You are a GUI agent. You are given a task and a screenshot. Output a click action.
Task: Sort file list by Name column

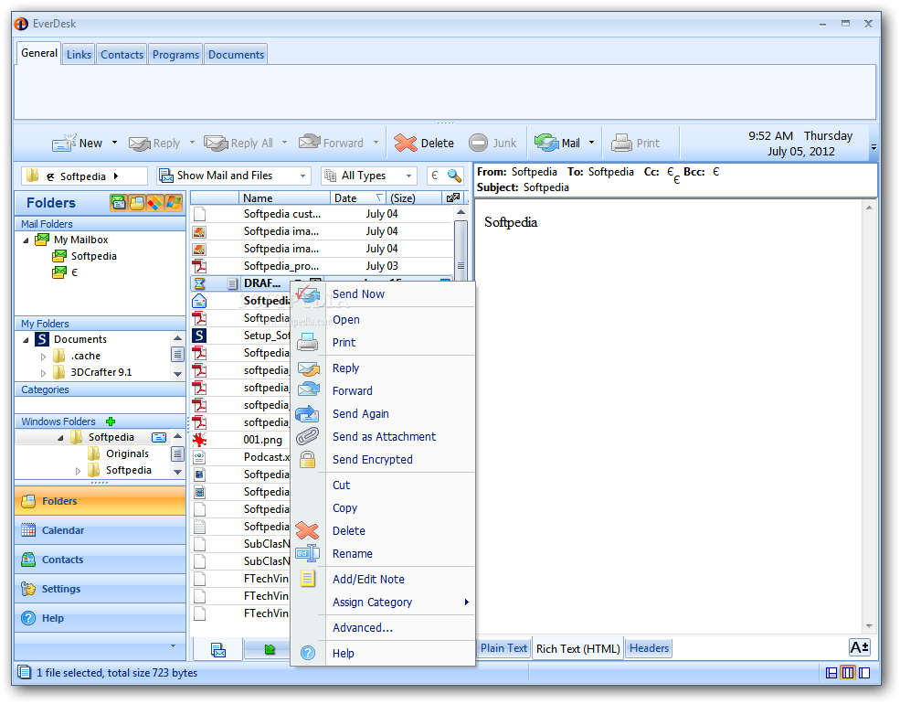(x=284, y=198)
